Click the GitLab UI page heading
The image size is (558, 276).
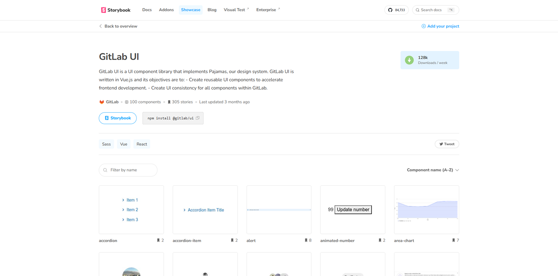[119, 57]
